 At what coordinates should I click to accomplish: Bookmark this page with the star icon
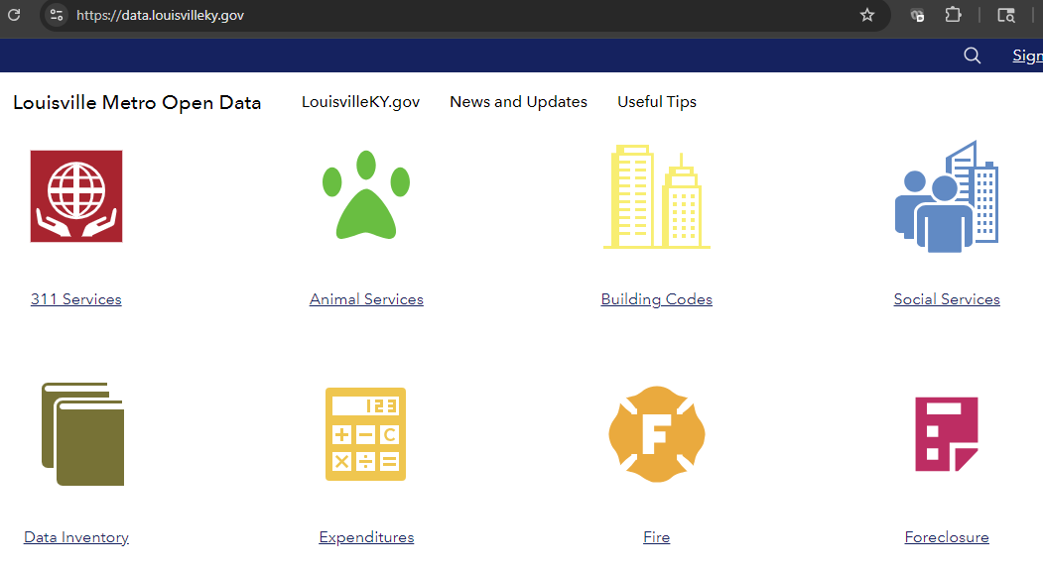pos(867,15)
